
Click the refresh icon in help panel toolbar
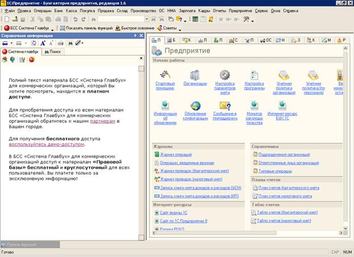(34, 43)
